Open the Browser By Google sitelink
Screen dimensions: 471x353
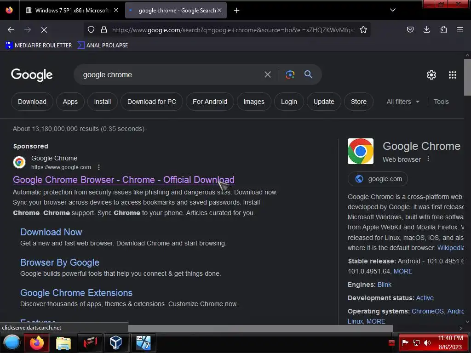60,262
